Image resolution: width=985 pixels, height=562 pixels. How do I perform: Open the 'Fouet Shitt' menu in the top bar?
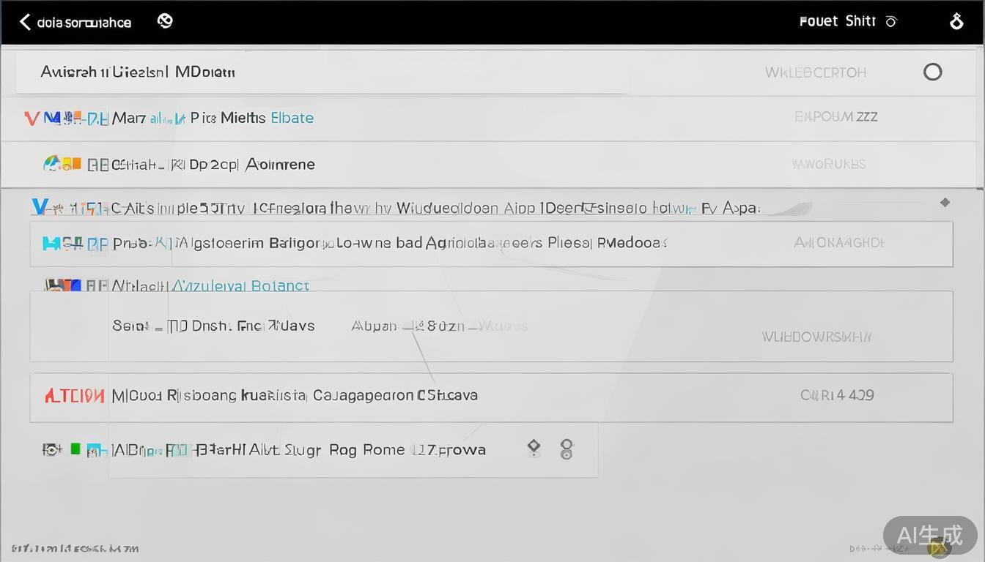[837, 21]
